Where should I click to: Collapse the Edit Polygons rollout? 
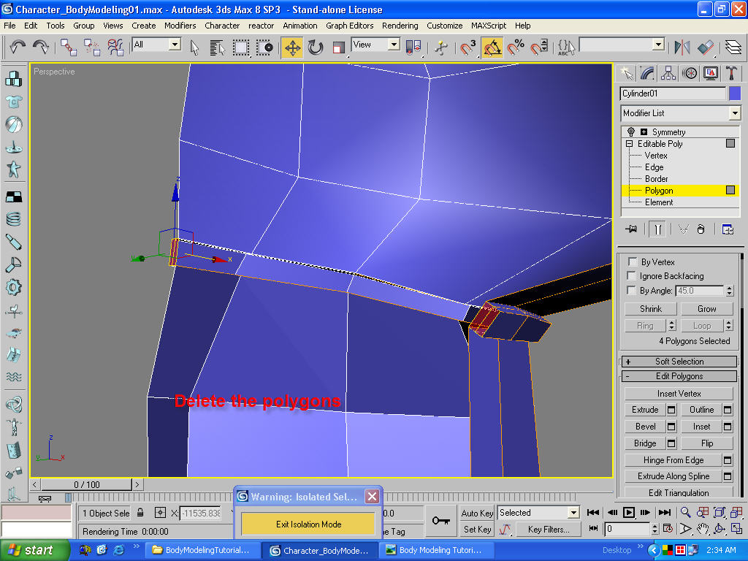click(x=679, y=376)
